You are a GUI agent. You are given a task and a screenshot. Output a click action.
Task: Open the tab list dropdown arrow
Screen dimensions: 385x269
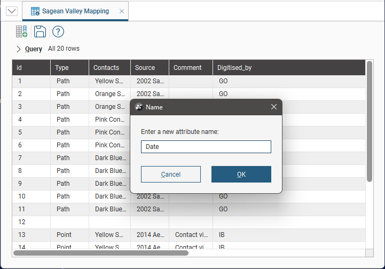click(x=11, y=11)
